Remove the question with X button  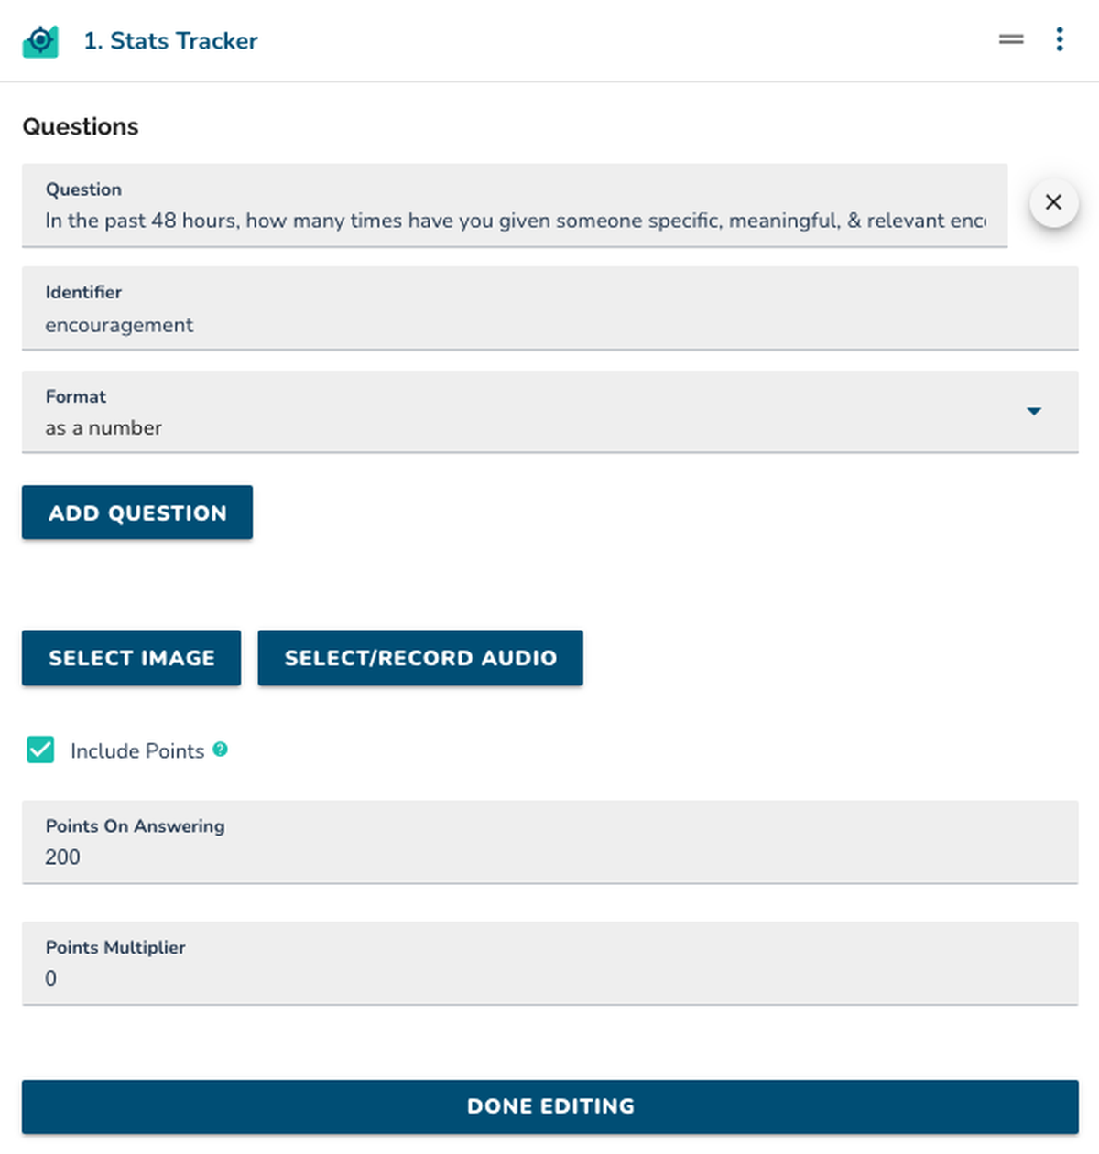[1053, 202]
